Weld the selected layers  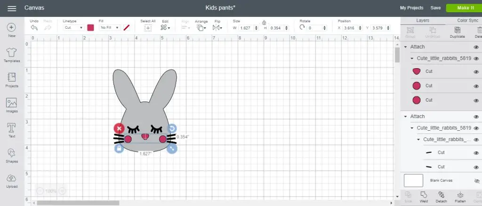coord(424,197)
